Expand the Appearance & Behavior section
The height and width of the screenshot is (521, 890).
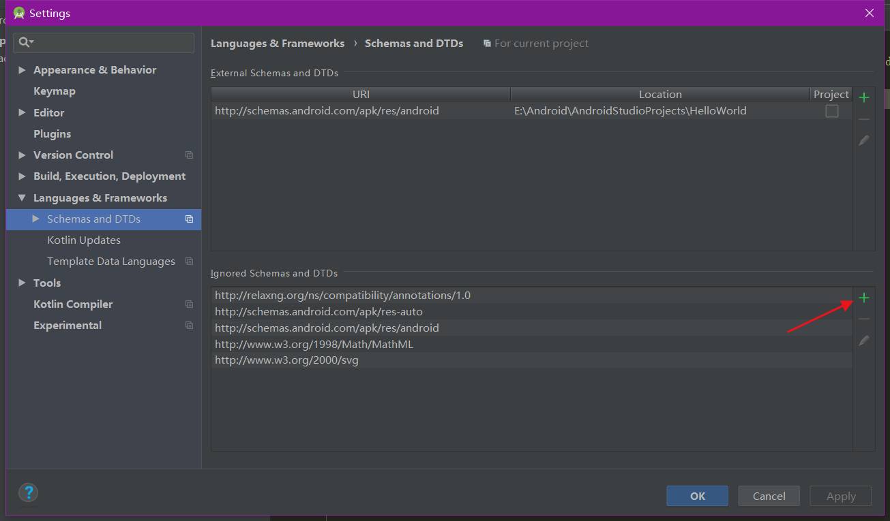tap(22, 69)
